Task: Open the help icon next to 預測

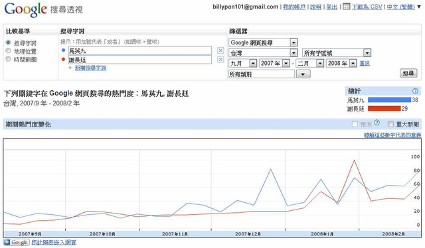Action: coord(377,123)
